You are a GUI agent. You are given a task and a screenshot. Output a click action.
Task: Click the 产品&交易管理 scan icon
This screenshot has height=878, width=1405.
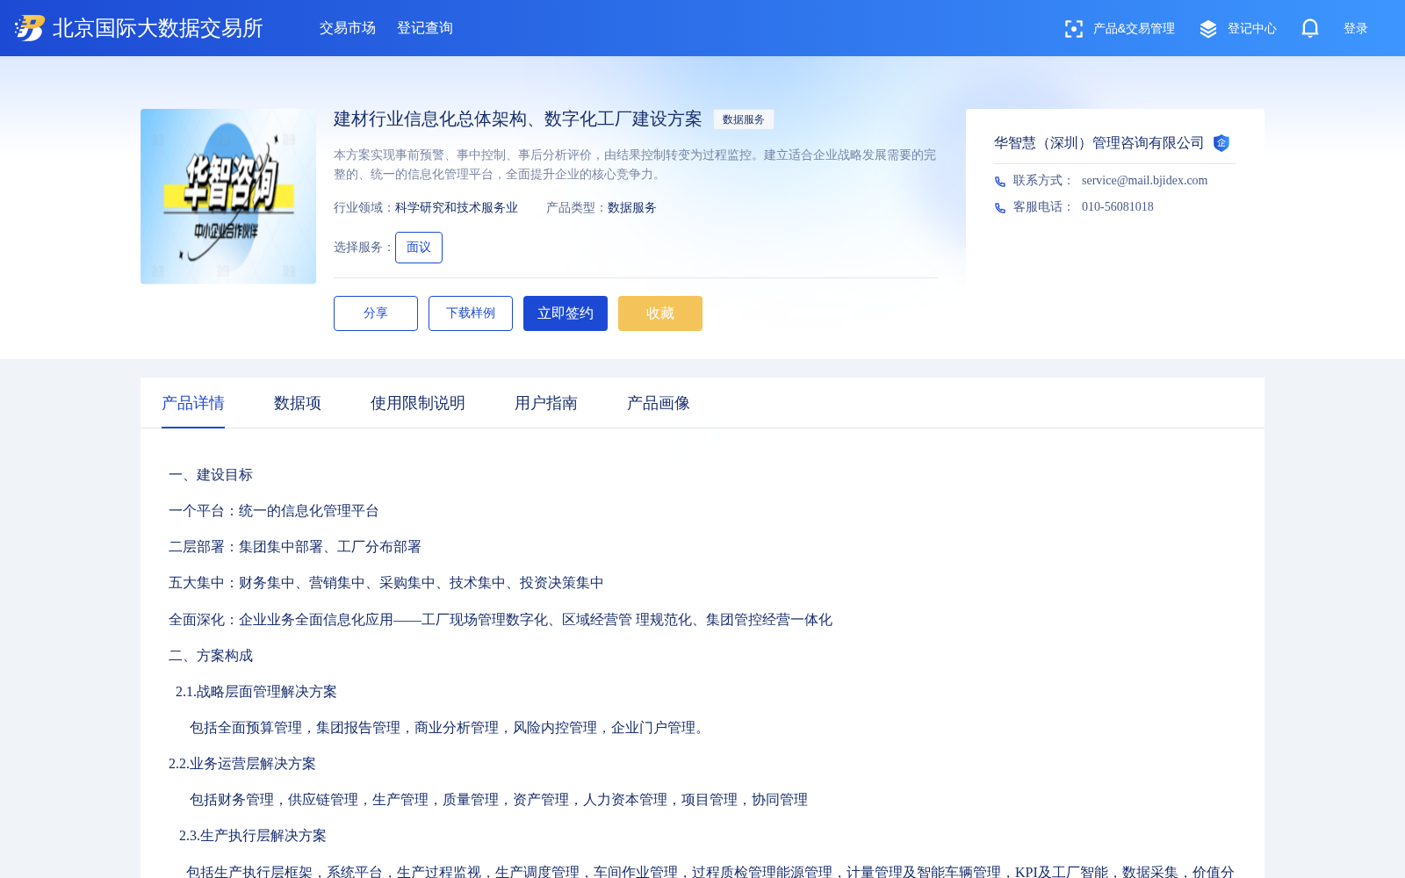(x=1073, y=29)
